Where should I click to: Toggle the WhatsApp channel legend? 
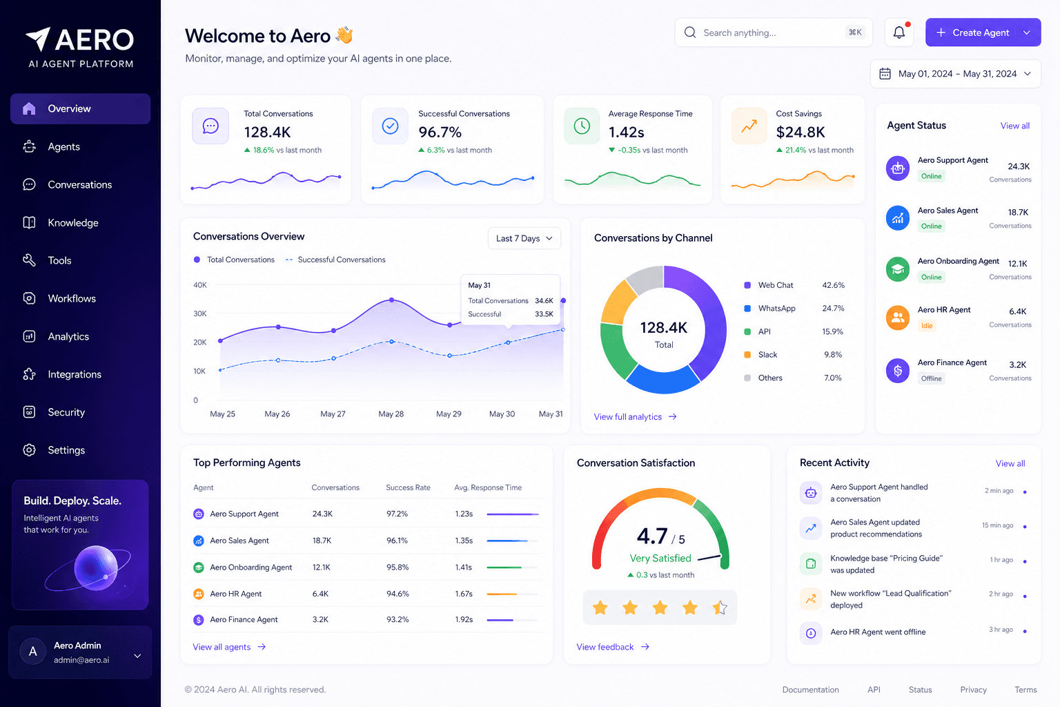click(x=769, y=309)
